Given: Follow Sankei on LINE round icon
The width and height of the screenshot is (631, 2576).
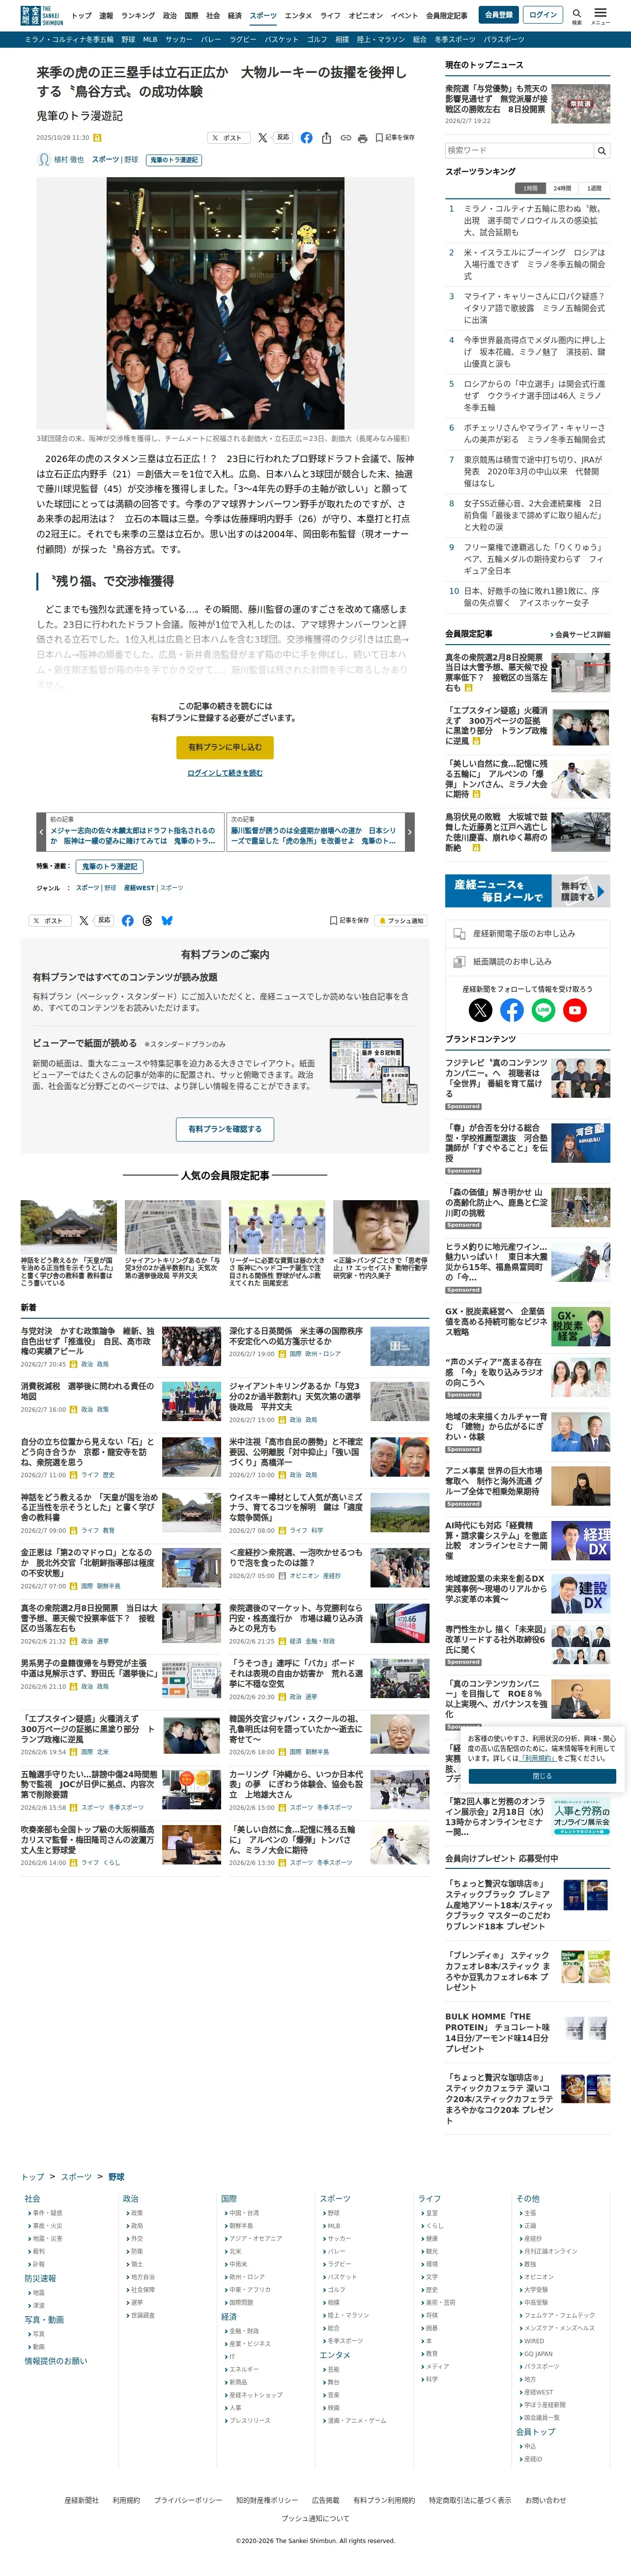Looking at the screenshot, I should pos(543,1010).
